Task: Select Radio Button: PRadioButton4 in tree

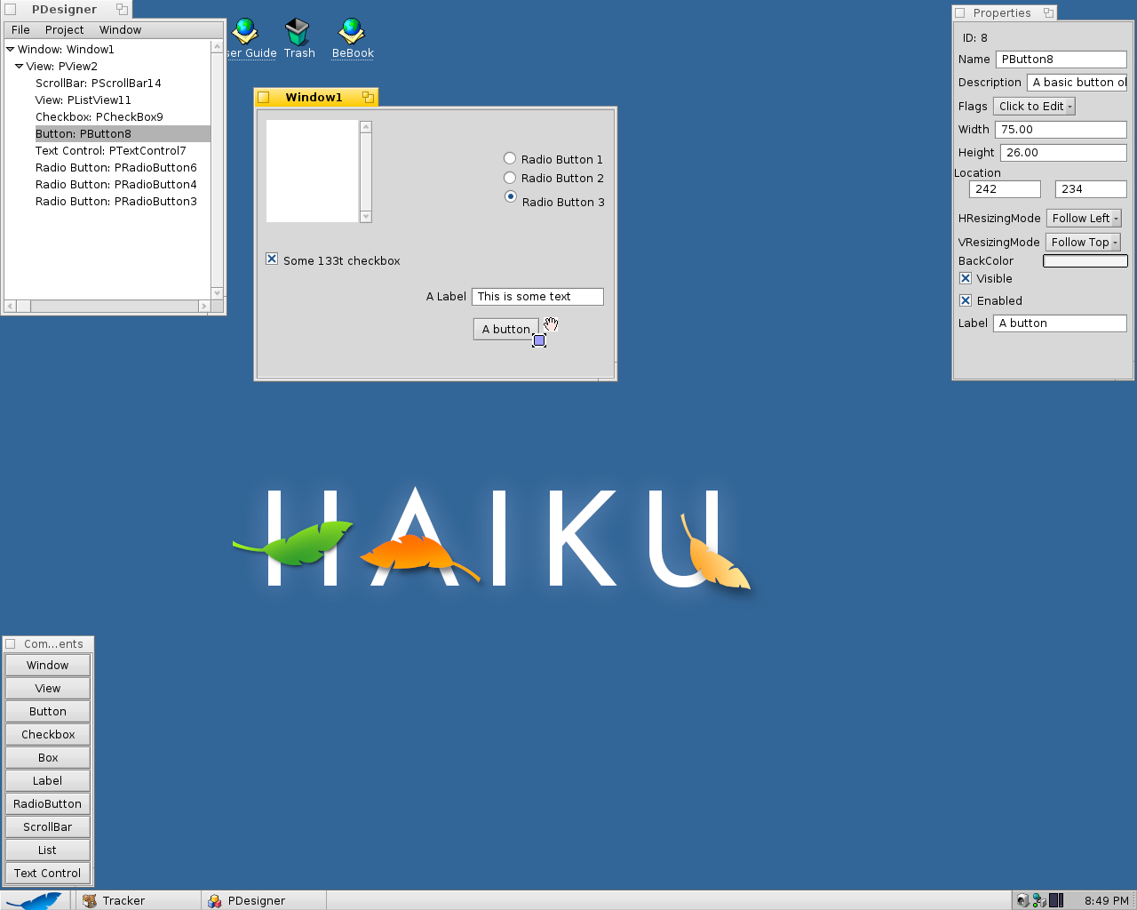Action: [x=116, y=185]
